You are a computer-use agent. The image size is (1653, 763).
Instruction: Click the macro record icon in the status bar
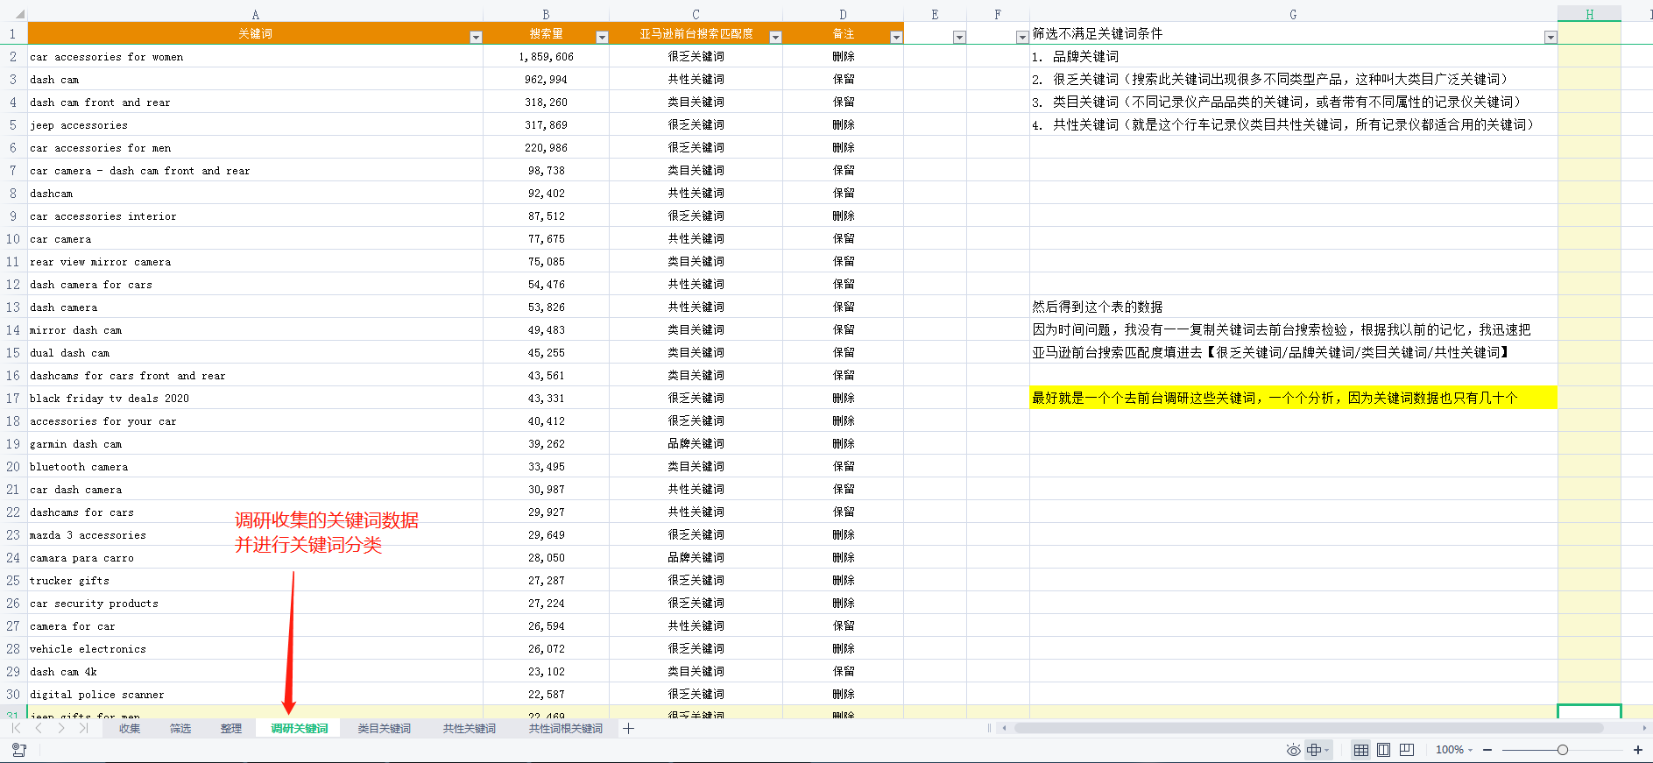19,750
